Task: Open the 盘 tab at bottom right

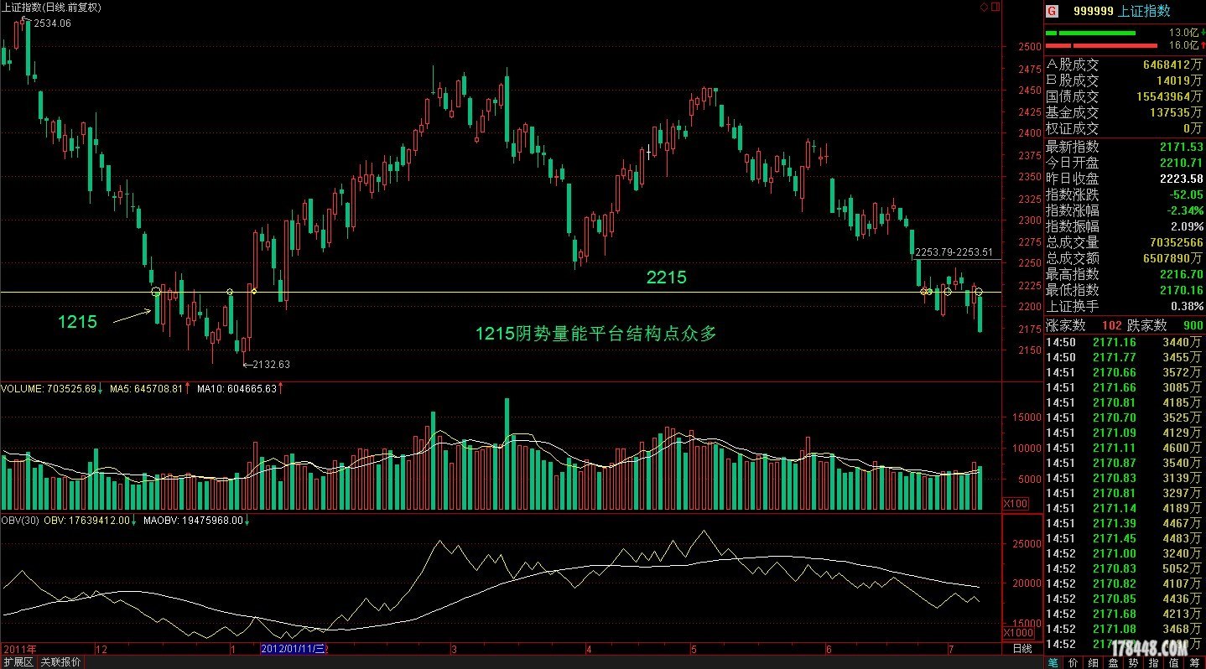Action: pos(1114,662)
